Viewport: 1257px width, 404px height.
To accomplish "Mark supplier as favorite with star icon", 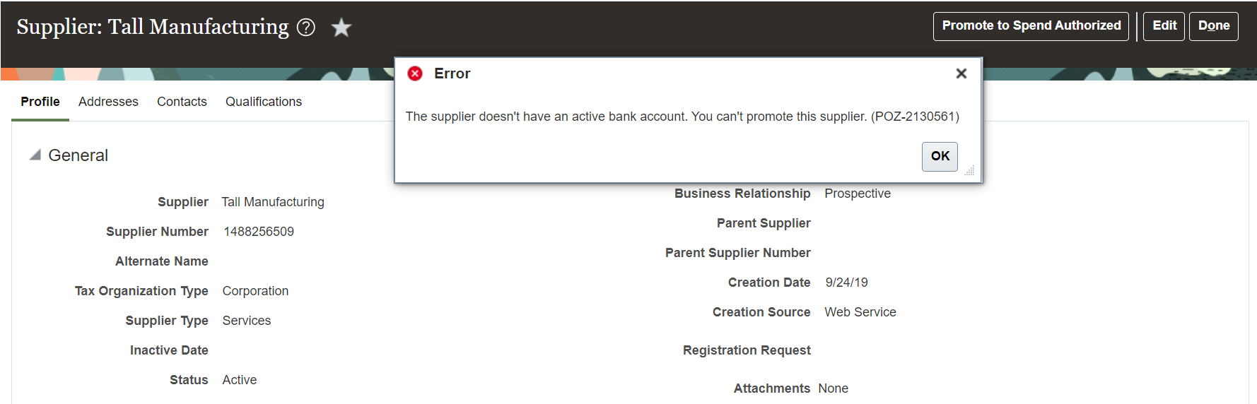I will pos(341,28).
